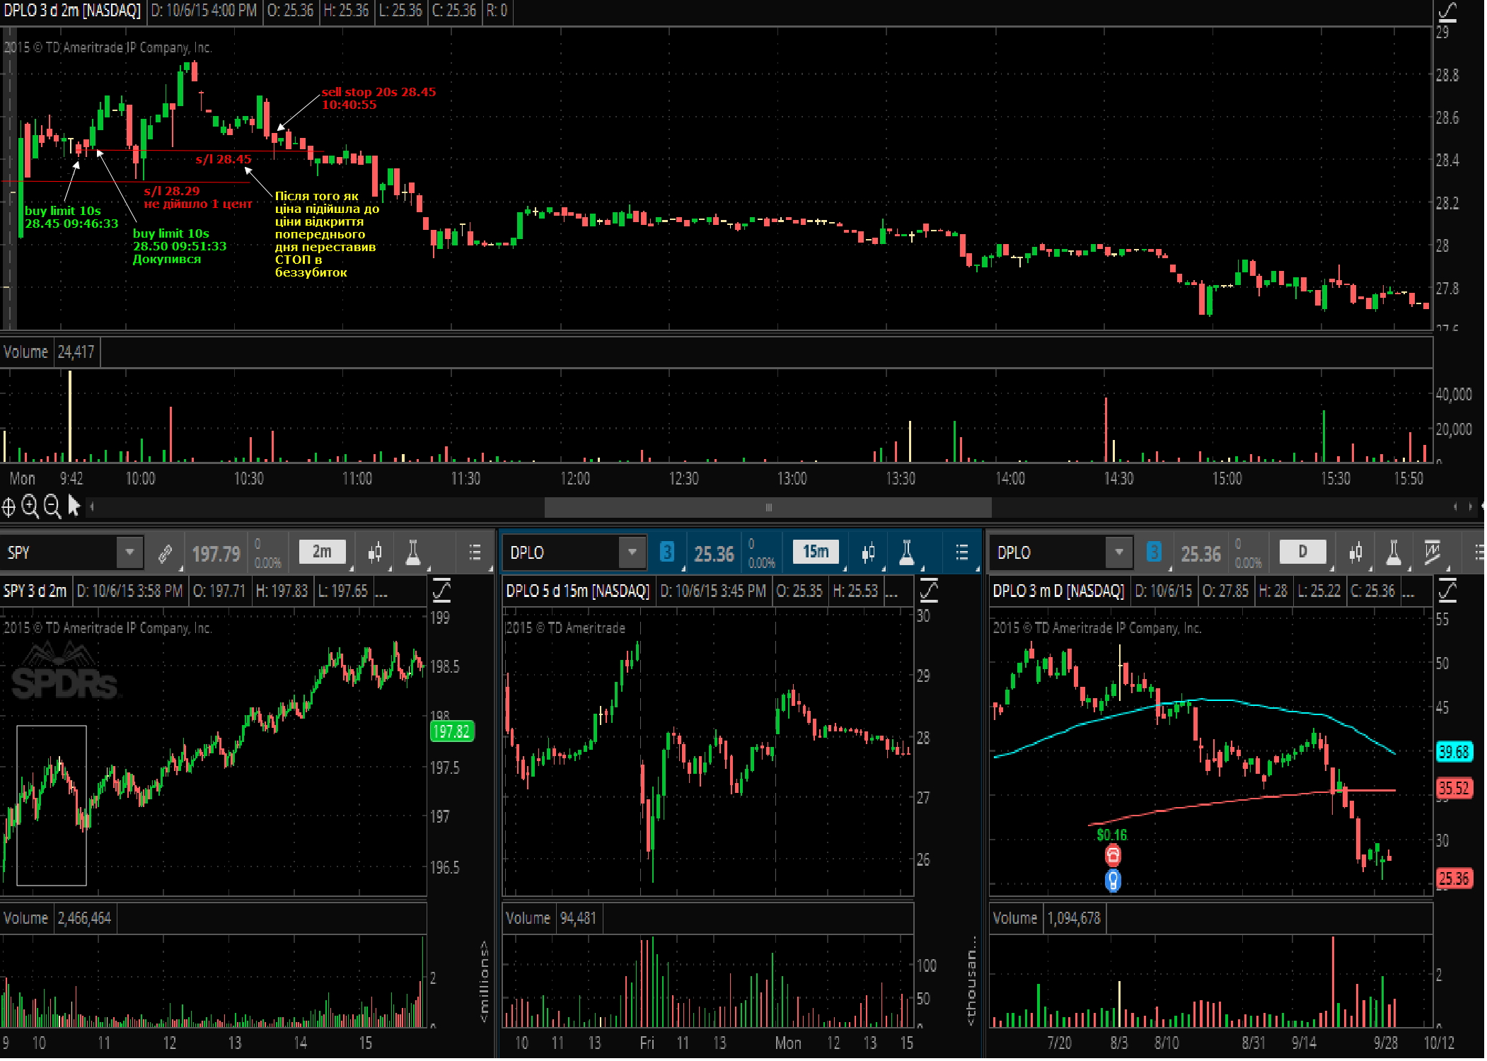Open the price axis settings icon on the SPY chart
The height and width of the screenshot is (1061, 1487).
tap(441, 590)
